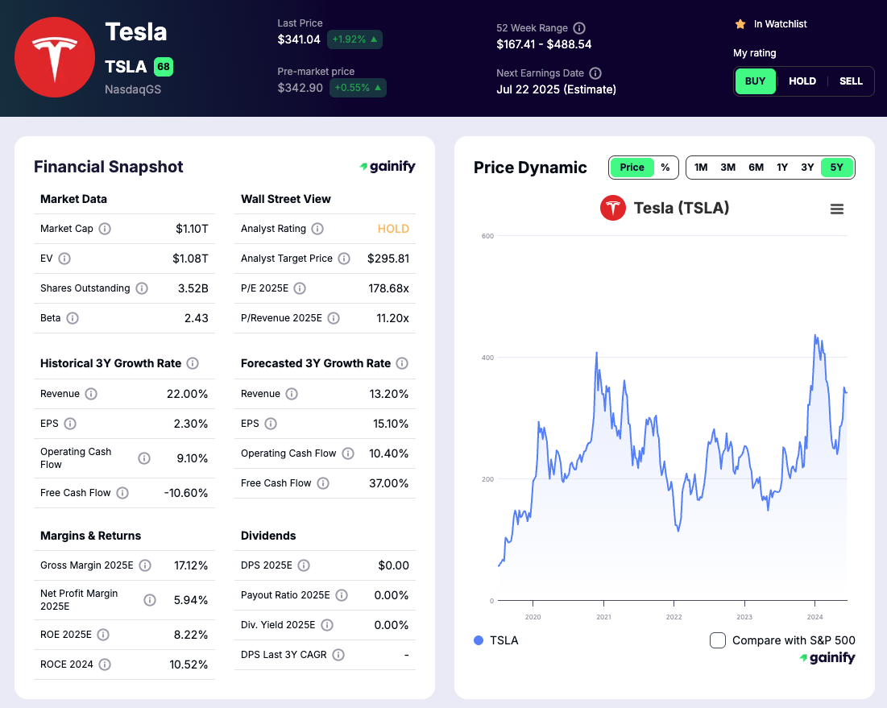This screenshot has width=887, height=708.
Task: Click the 2022 label on chart axis
Action: (674, 617)
